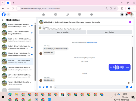Open the volume control in the system tray
The width and height of the screenshot is (136, 101).
[x=119, y=100]
